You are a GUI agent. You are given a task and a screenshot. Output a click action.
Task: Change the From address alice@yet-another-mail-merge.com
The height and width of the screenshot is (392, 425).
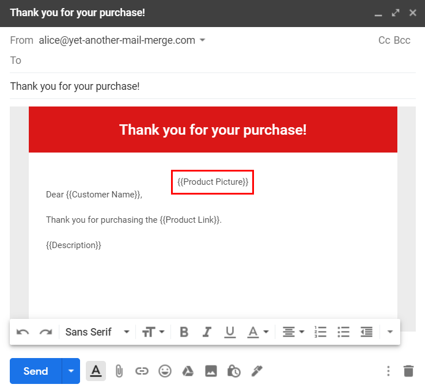coord(122,40)
